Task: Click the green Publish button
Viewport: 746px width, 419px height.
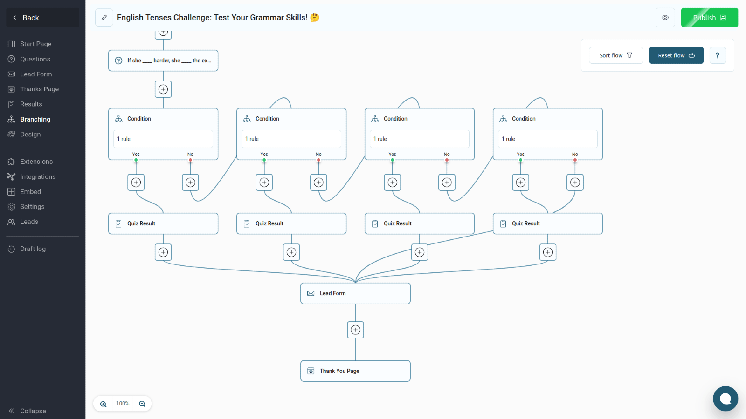Action: [x=709, y=18]
